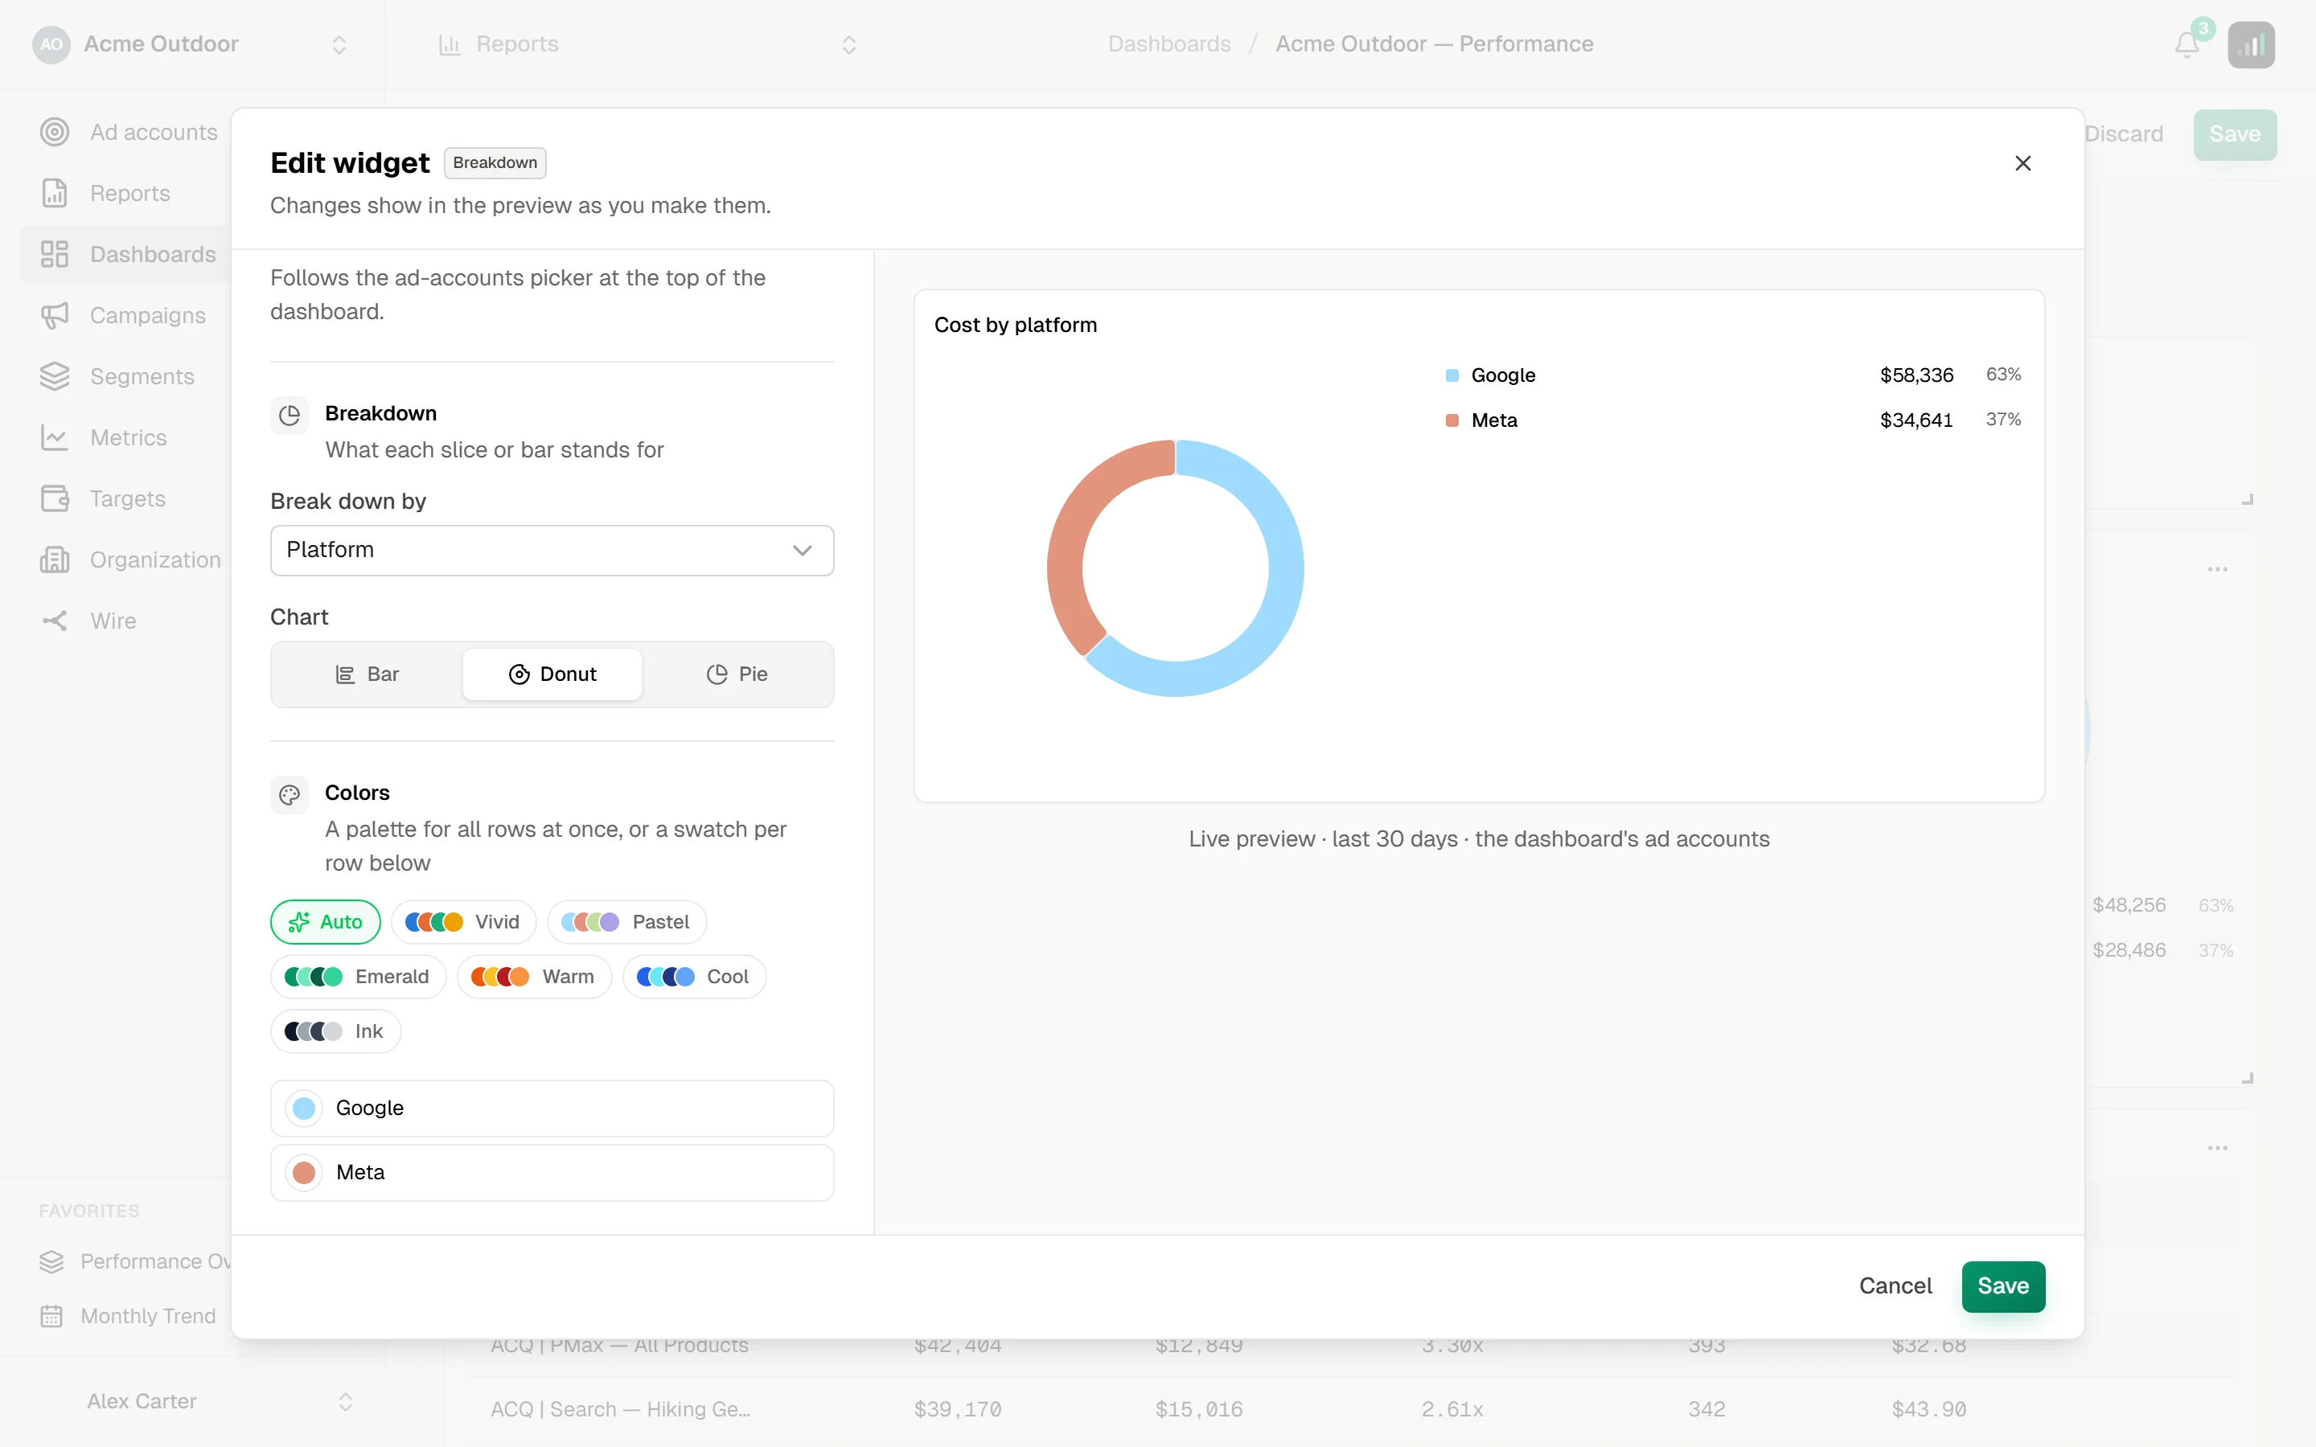
Task: Open the Dashboards breadcrumb link
Action: pos(1168,44)
